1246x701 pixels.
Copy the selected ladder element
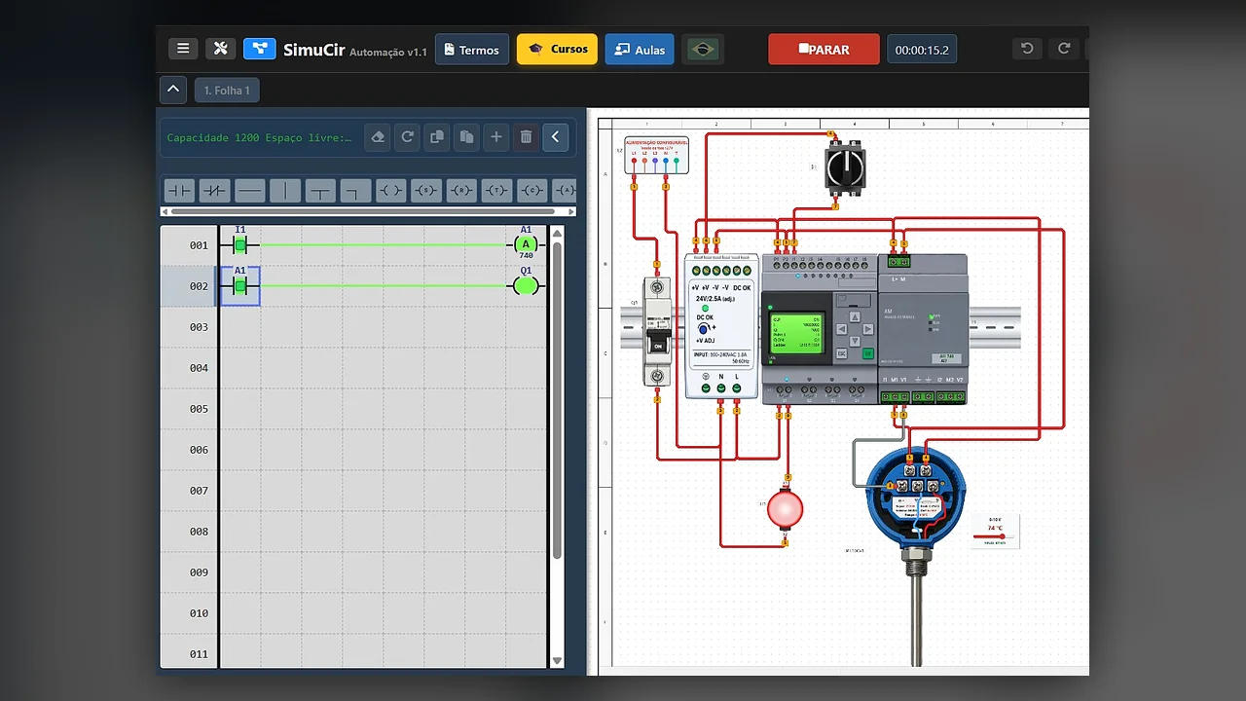[x=437, y=137]
